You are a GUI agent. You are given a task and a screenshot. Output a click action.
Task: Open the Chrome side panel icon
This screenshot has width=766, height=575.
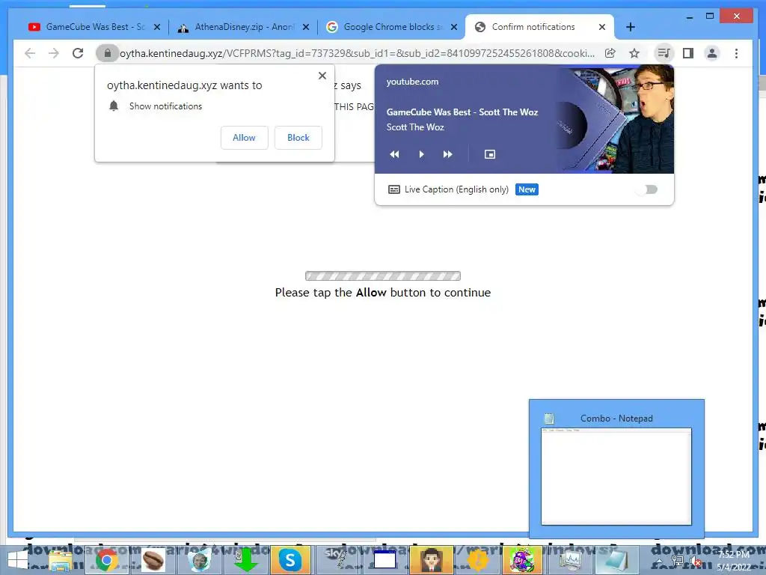click(x=688, y=53)
